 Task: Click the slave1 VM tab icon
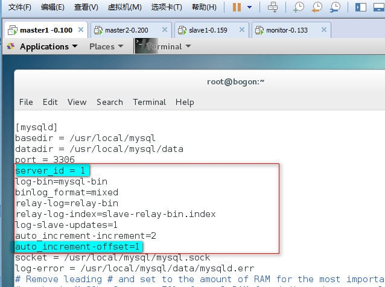click(182, 30)
